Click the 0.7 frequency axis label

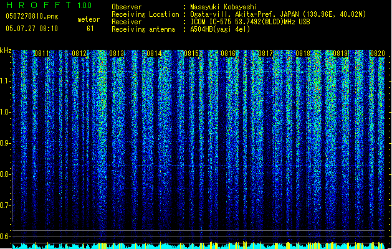coord(5,205)
